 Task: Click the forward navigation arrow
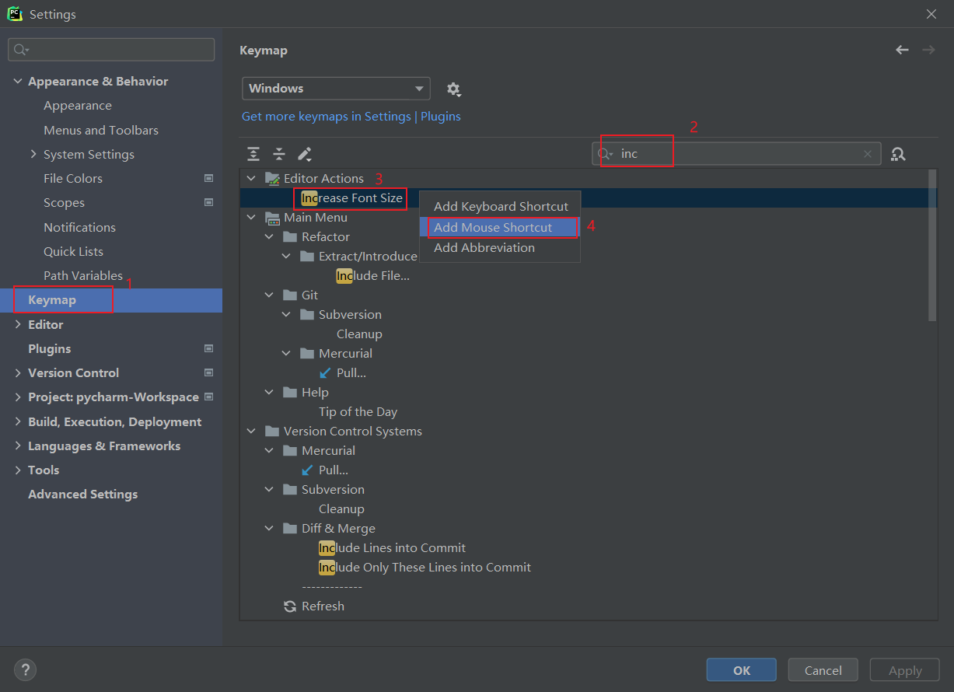coord(928,50)
